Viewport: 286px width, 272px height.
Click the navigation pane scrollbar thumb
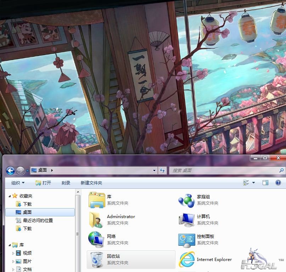(78, 234)
